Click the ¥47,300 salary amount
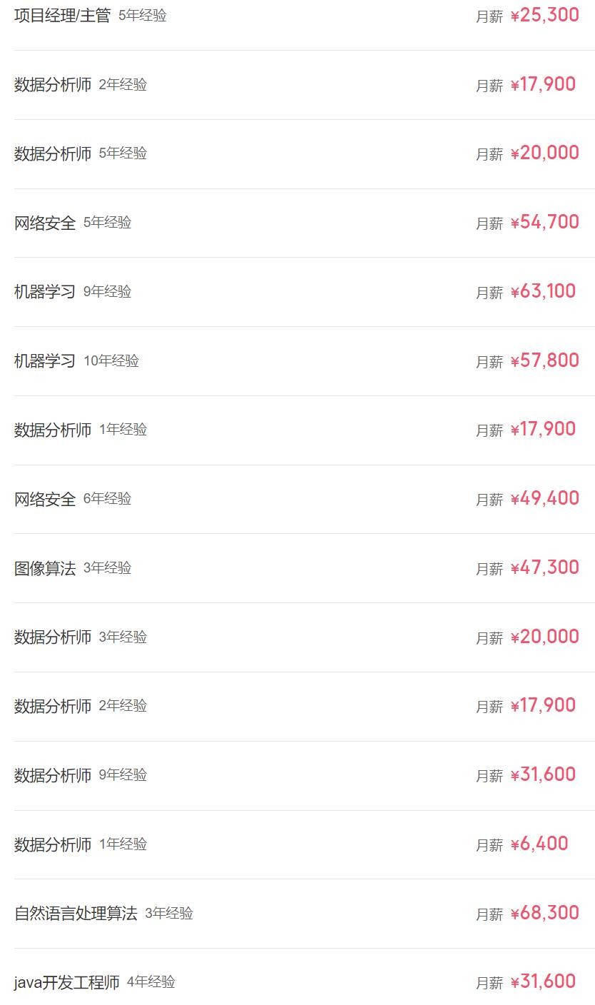This screenshot has width=595, height=1005. pos(544,568)
